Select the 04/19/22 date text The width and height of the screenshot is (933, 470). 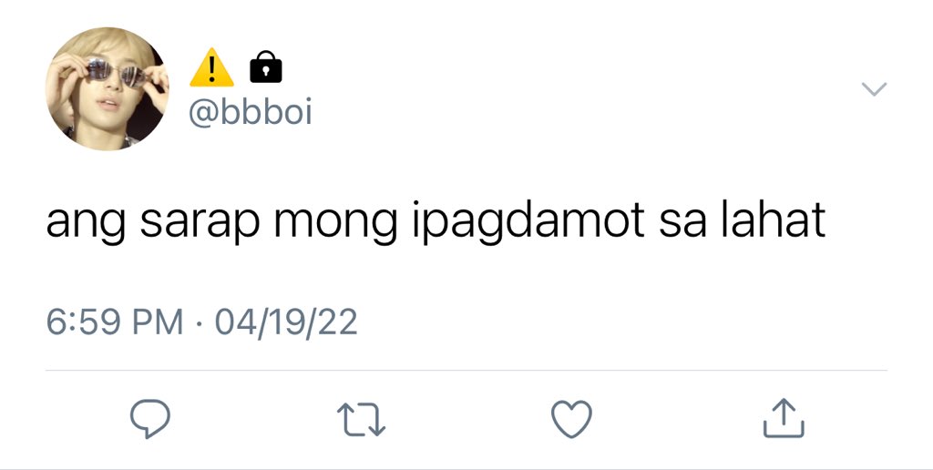click(x=286, y=322)
